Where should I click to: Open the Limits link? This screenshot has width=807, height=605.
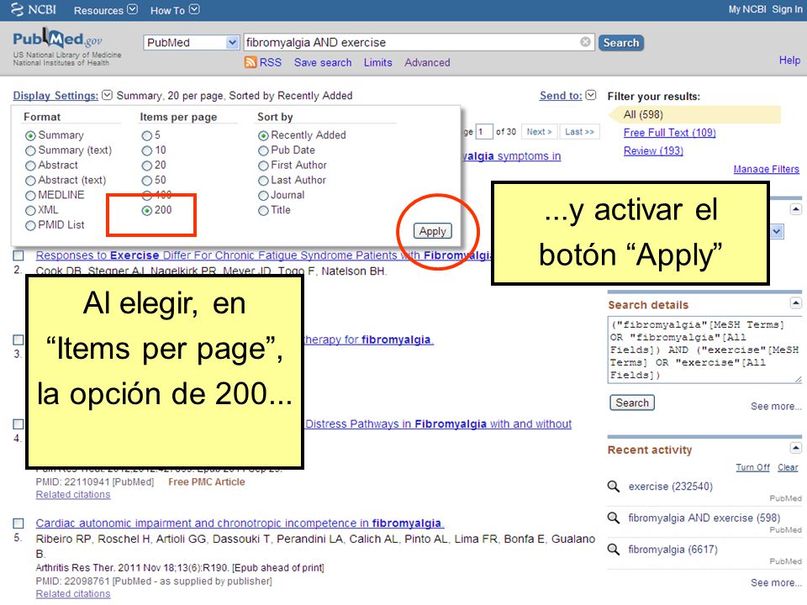(377, 62)
